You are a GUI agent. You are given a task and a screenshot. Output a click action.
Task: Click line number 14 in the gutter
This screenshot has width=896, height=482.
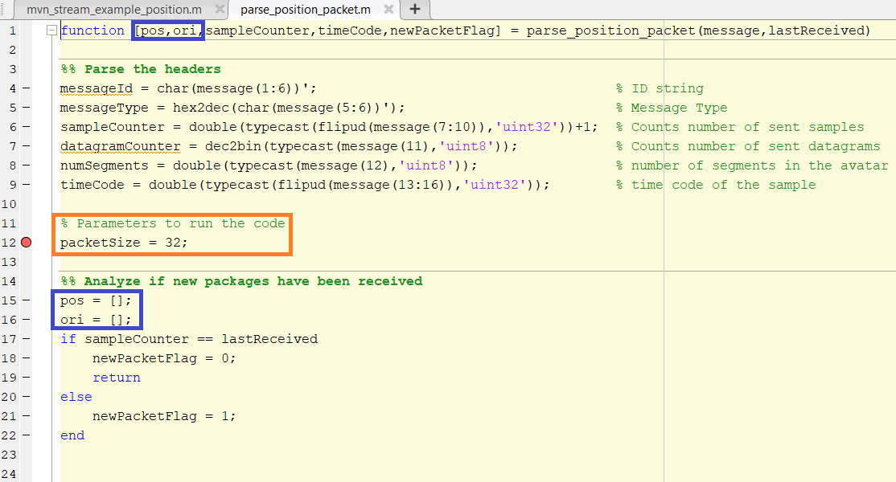pyautogui.click(x=9, y=281)
